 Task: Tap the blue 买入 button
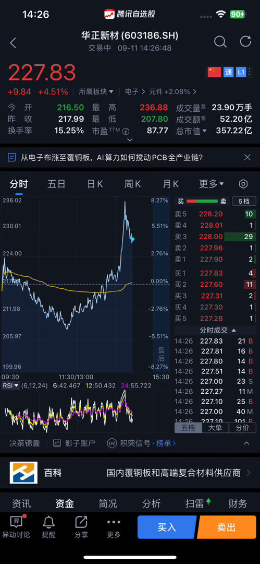(x=167, y=527)
